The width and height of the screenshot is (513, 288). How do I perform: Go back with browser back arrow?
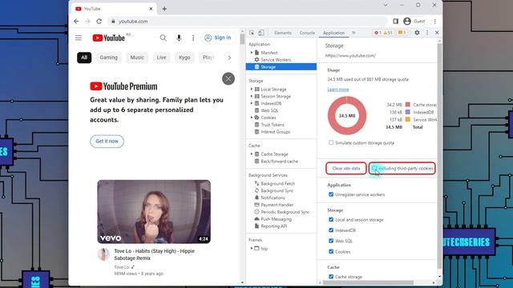tap(76, 22)
